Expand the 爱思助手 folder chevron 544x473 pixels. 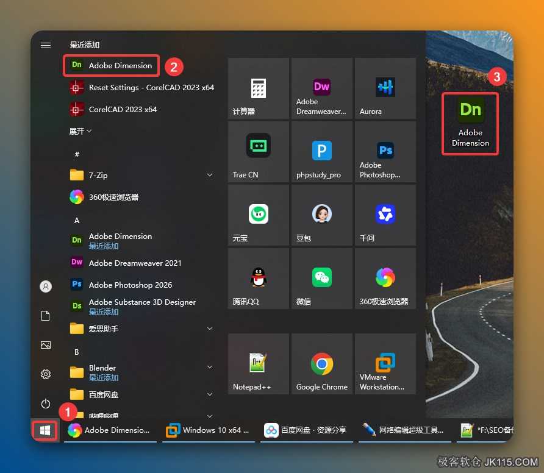pos(210,329)
